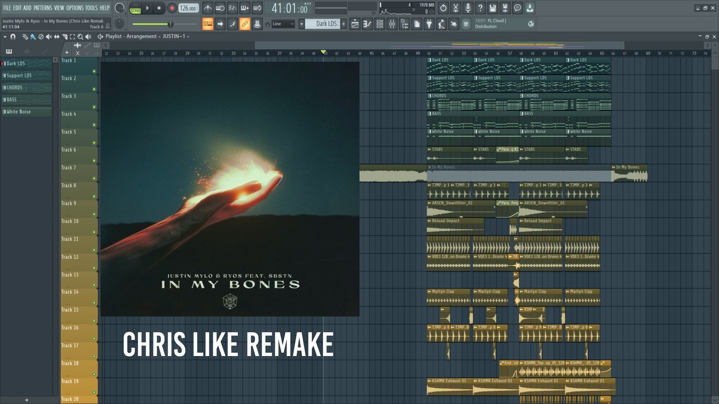
Task: Click the shopping cart store icon
Action: point(465,24)
